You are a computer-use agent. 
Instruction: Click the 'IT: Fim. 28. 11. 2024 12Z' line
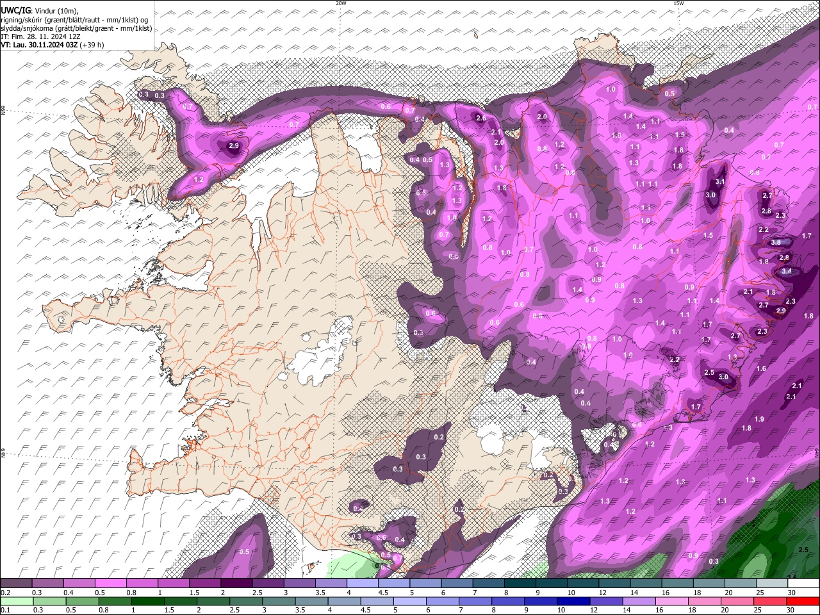pos(40,37)
